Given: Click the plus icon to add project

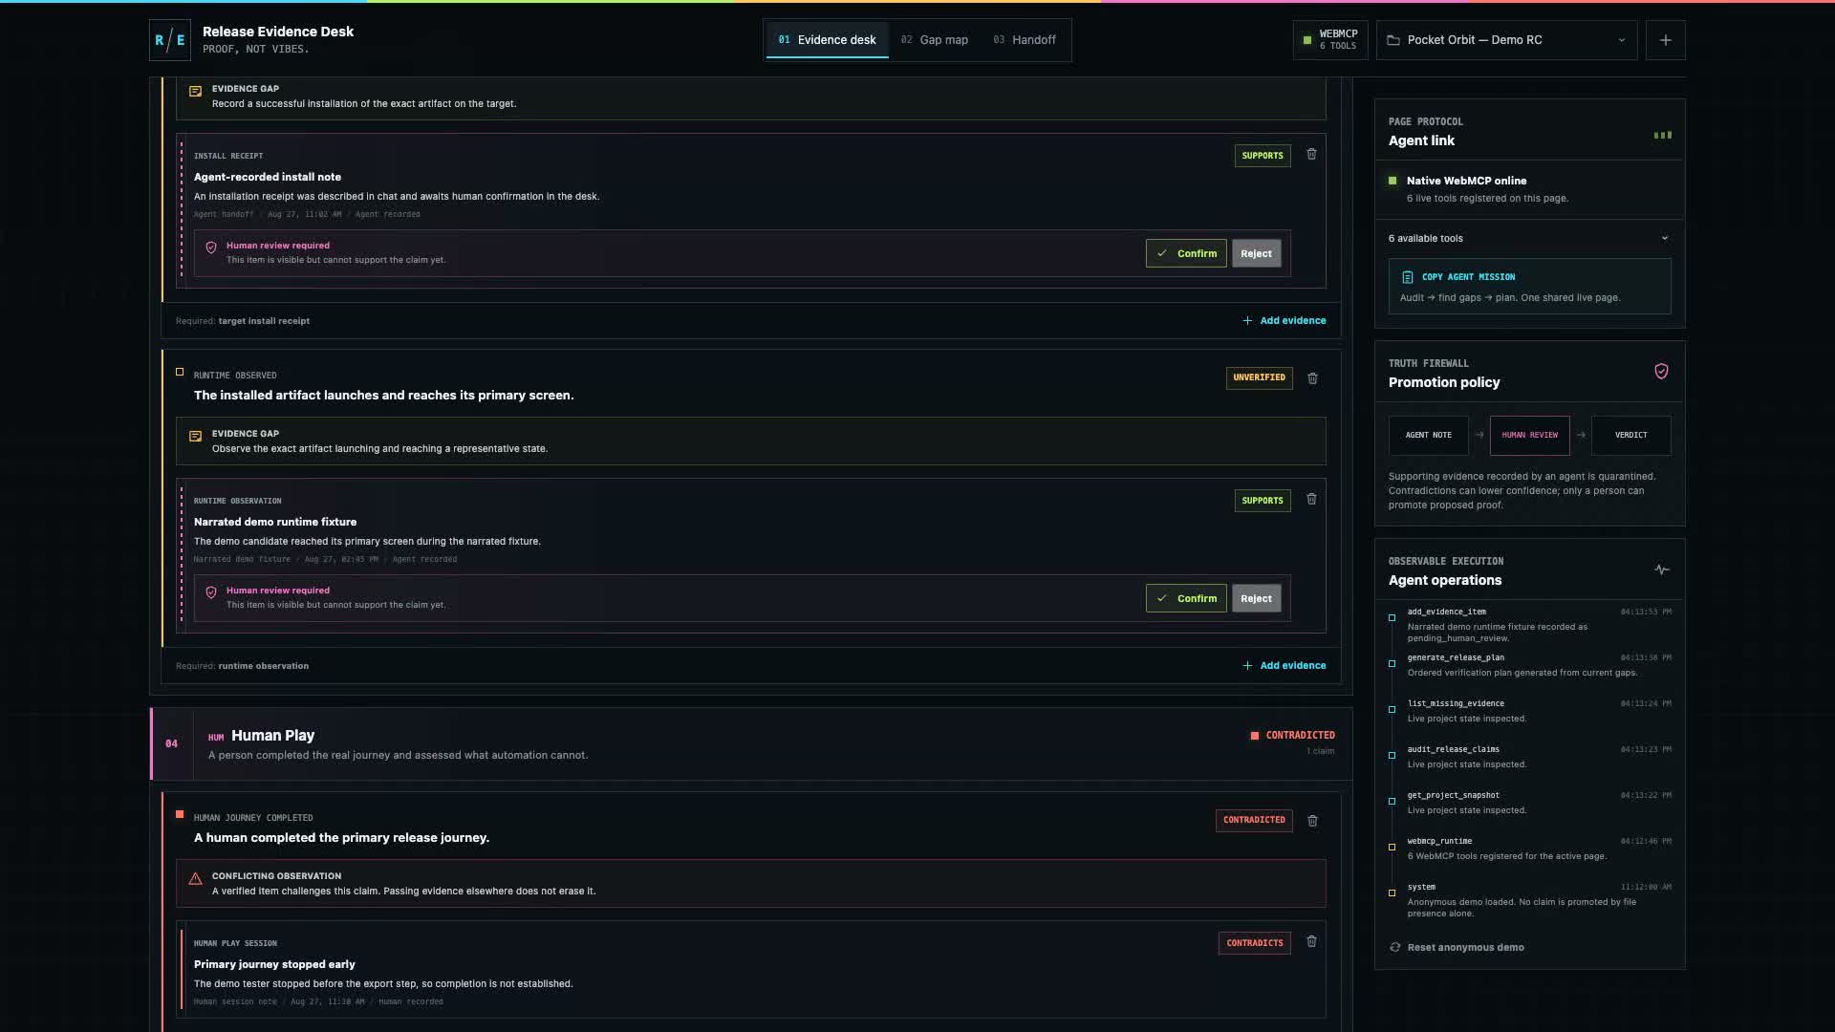Looking at the screenshot, I should coord(1665,40).
